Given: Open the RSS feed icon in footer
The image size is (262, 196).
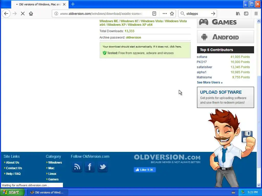Looking at the screenshot, I should tap(77, 167).
